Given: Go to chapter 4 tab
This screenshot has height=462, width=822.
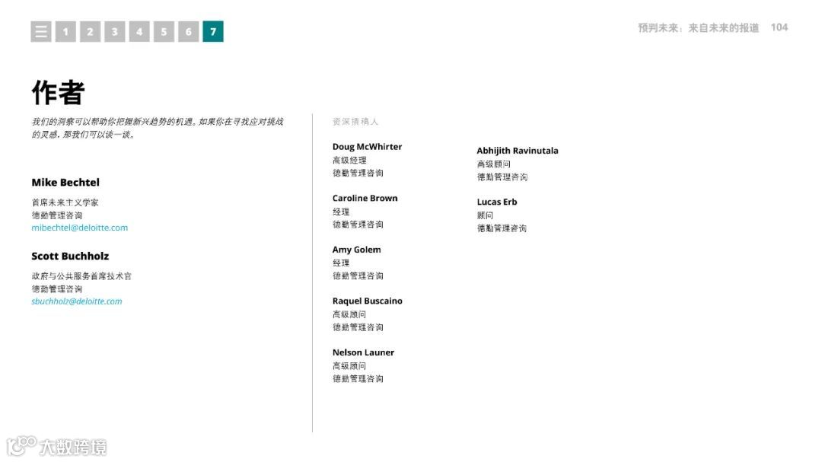Looking at the screenshot, I should click(139, 31).
